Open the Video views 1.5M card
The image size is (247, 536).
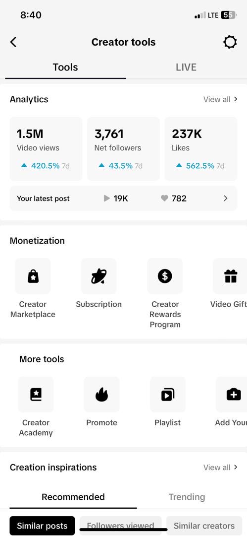46,149
